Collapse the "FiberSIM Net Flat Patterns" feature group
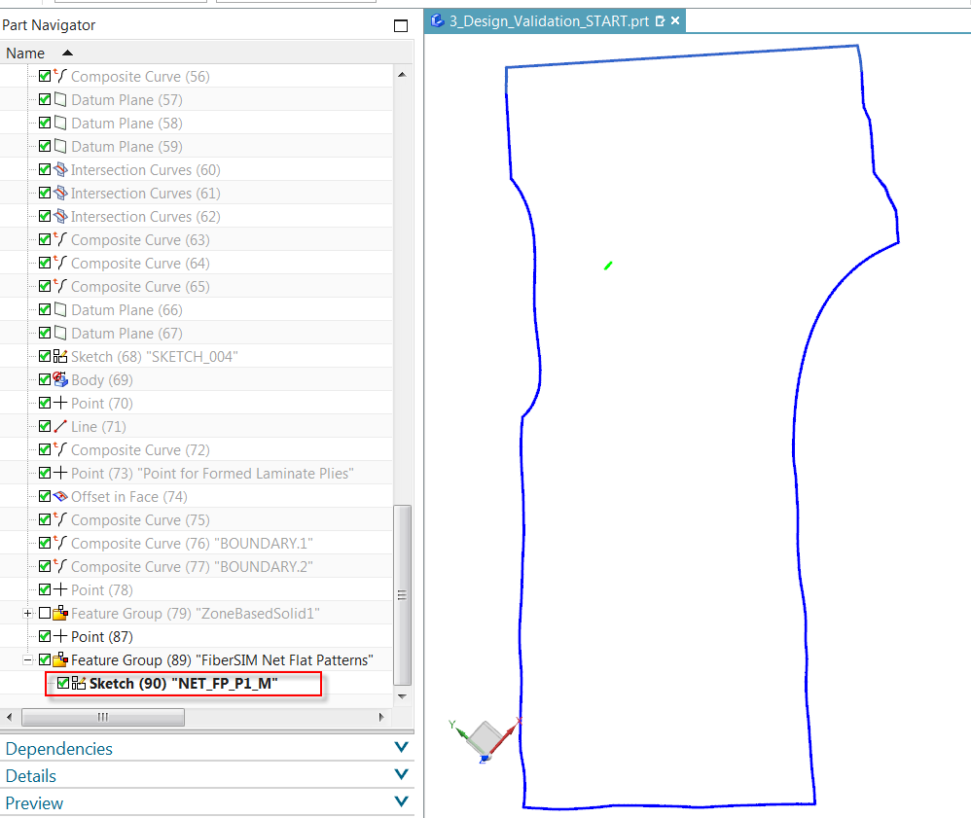Viewport: 971px width, 818px height. pos(27,659)
